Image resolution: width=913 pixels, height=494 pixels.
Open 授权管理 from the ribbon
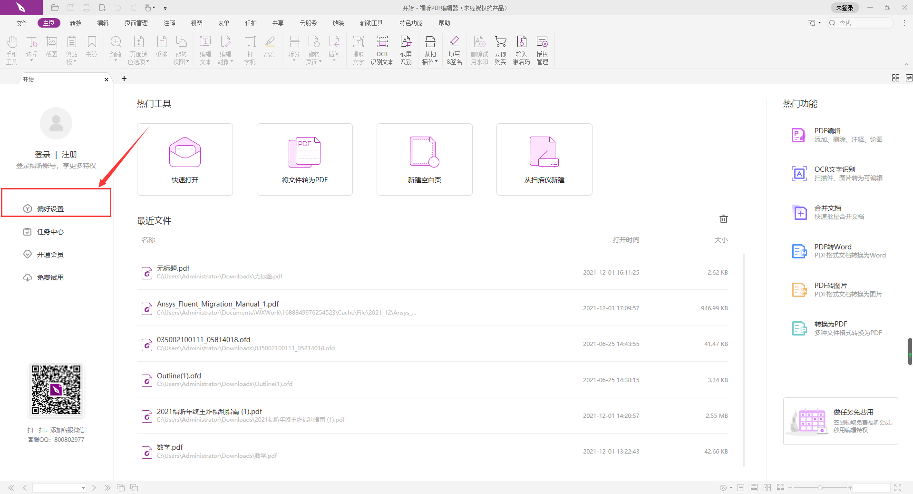542,49
